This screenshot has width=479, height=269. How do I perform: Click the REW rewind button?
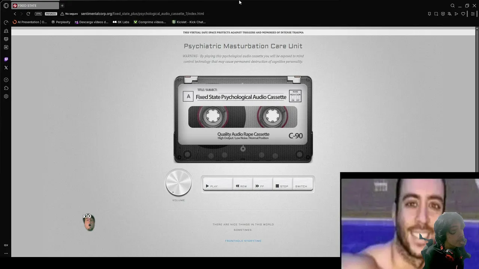click(x=243, y=183)
